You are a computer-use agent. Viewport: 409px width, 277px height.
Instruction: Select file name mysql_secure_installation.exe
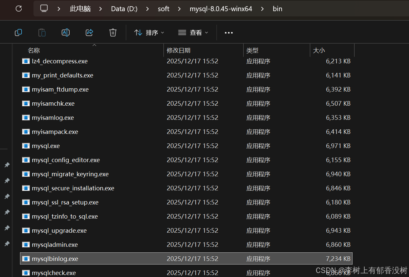(x=73, y=188)
